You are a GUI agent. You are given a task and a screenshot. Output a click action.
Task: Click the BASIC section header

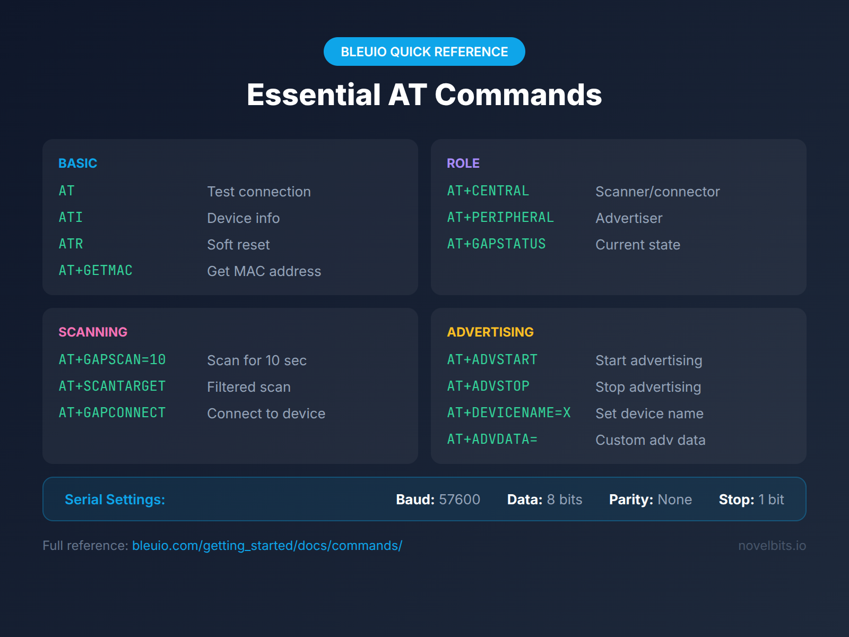[x=77, y=163]
